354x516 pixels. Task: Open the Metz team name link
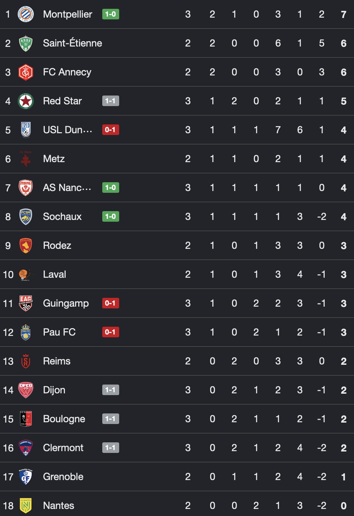pos(54,159)
